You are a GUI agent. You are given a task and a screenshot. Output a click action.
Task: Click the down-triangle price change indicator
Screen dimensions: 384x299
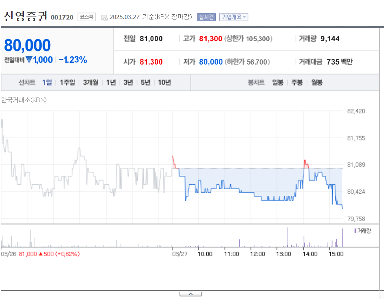tap(29, 60)
